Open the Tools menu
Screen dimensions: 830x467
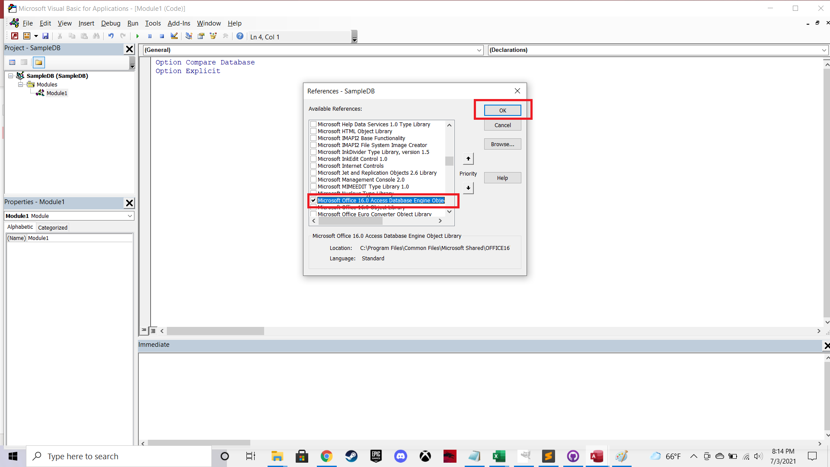click(x=153, y=23)
